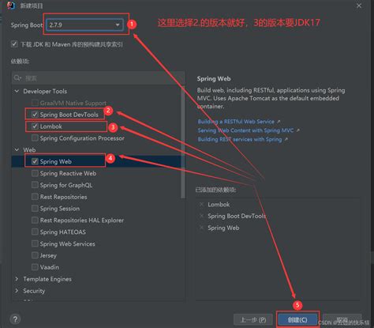Click the Create (C) button
This screenshot has height=328, width=374.
coord(297,320)
